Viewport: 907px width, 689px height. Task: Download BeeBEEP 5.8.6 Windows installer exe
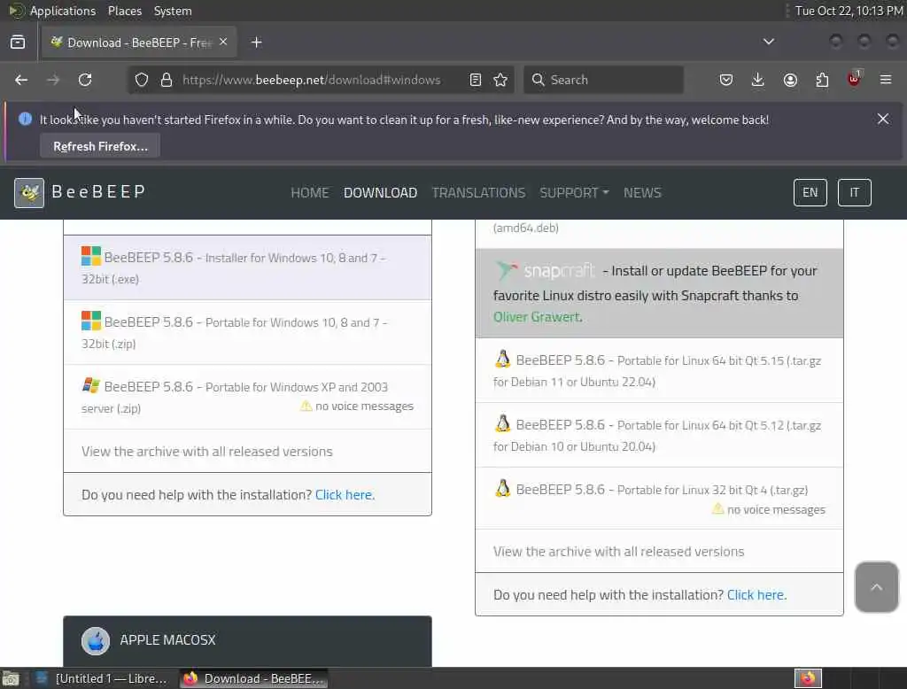(248, 267)
